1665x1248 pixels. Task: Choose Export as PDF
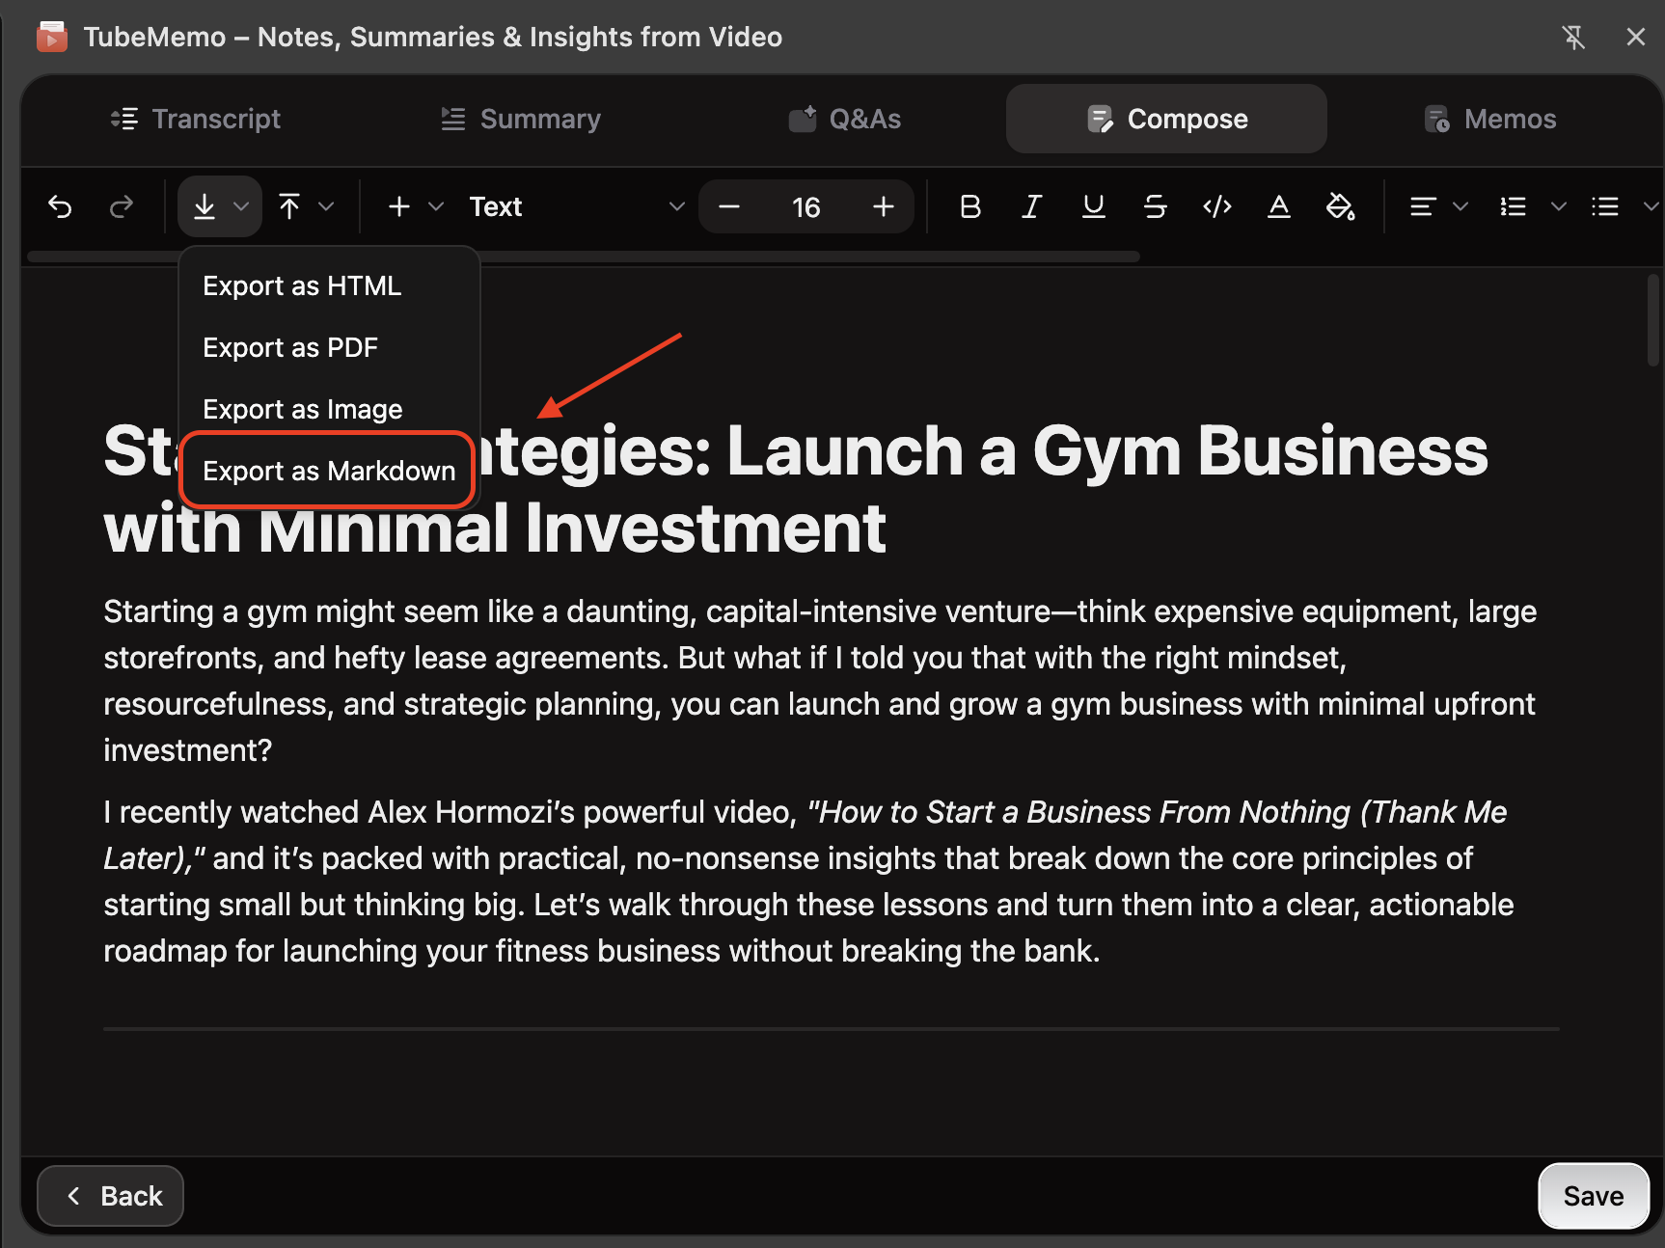[329, 348]
